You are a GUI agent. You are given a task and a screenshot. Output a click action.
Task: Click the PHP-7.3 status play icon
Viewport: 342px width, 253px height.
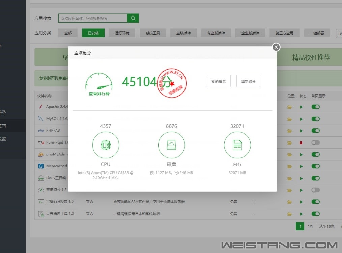301,131
